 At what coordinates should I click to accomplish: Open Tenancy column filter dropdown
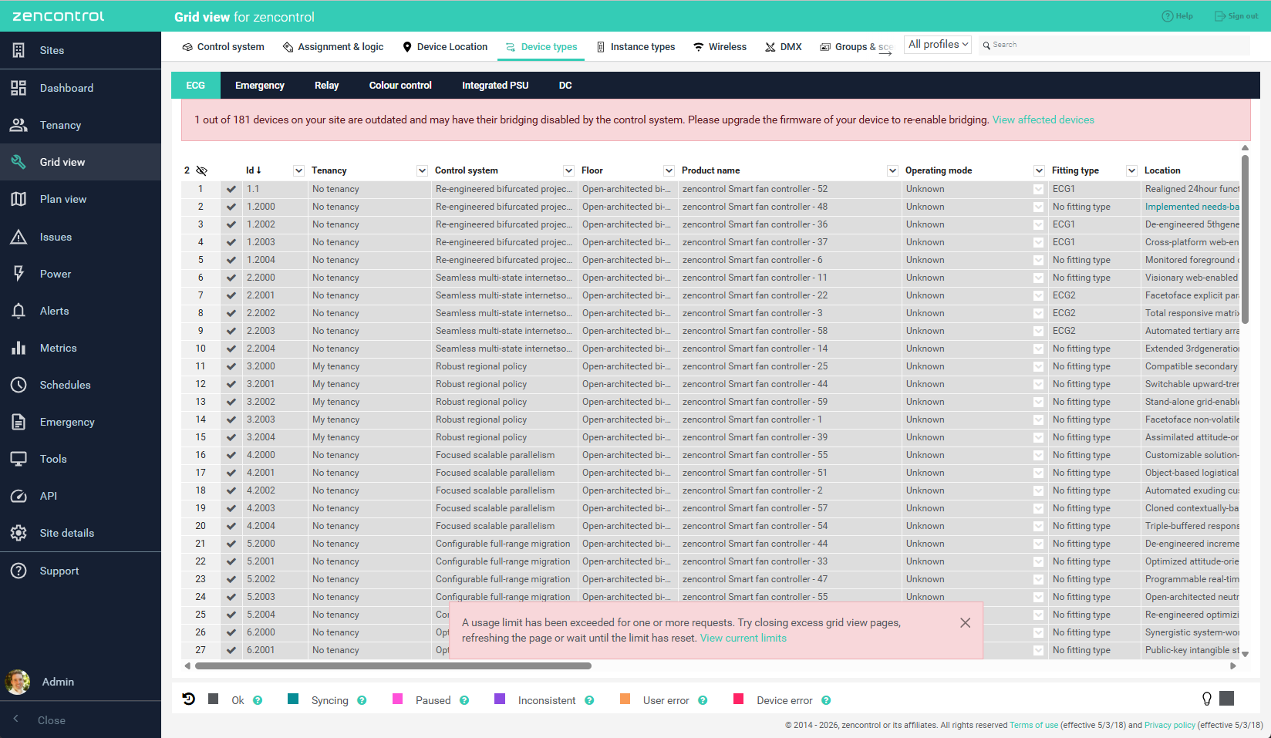tap(423, 170)
